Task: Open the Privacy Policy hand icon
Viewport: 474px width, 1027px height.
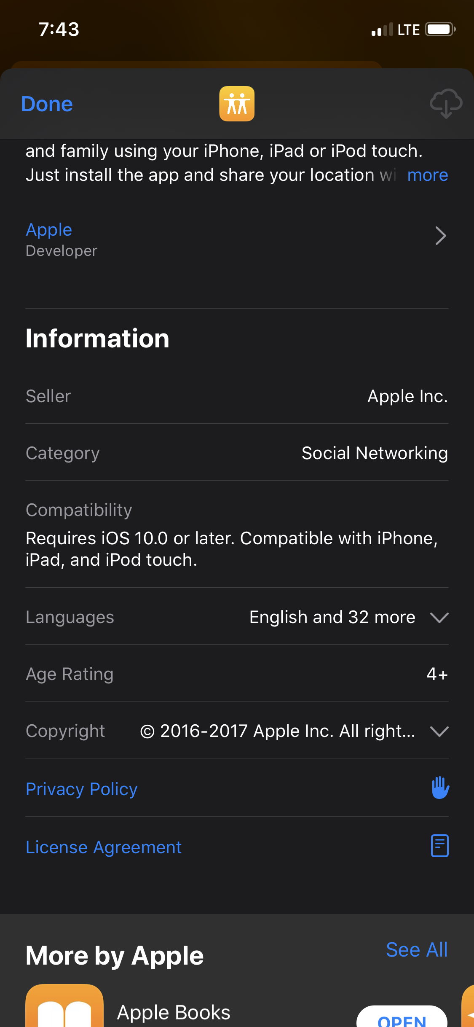Action: 440,788
